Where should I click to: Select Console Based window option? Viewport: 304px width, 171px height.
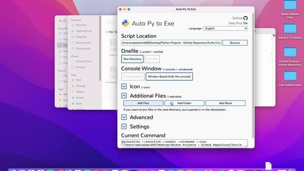(x=133, y=76)
